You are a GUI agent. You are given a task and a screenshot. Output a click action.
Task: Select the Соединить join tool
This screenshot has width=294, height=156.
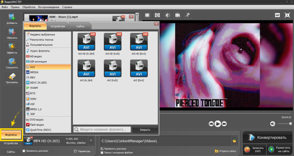(x=12, y=63)
